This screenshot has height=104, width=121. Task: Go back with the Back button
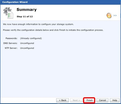pyautogui.click(x=62, y=100)
